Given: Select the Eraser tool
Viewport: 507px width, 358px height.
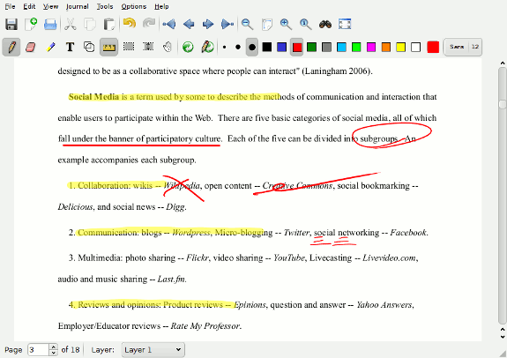Looking at the screenshot, I should [x=30, y=48].
